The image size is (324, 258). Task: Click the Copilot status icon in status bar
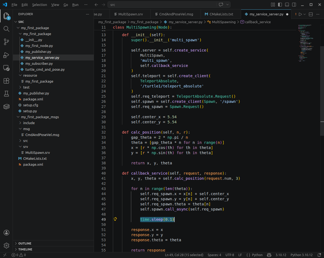point(269,255)
